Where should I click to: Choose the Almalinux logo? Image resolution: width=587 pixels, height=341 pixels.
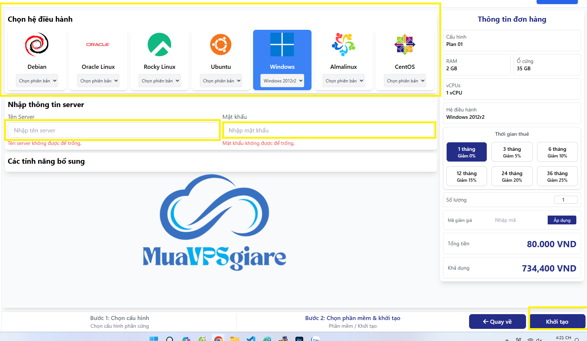click(343, 45)
